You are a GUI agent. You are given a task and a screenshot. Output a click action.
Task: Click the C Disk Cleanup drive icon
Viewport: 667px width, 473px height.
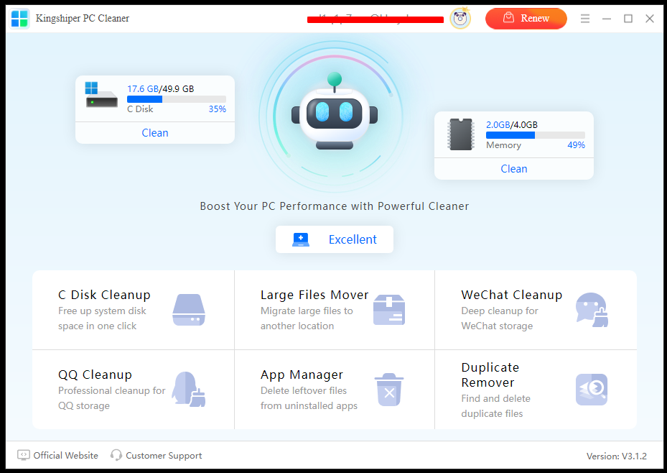tap(189, 310)
